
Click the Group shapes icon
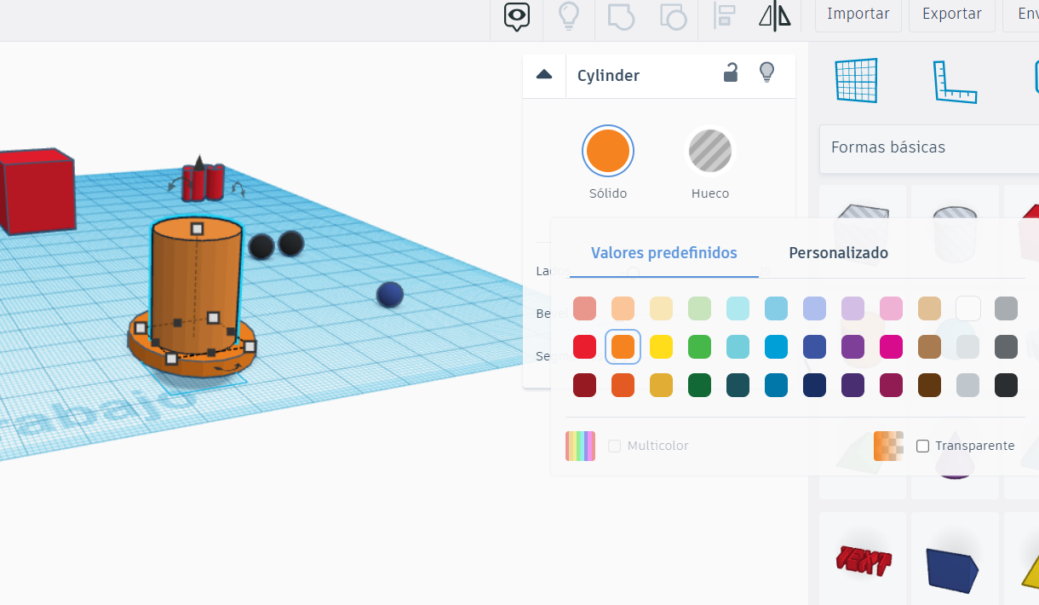point(621,16)
